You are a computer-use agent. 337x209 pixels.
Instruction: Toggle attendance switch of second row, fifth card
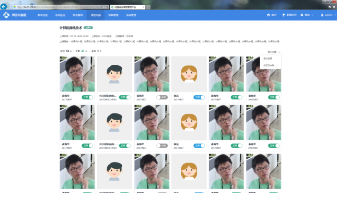(x=236, y=146)
